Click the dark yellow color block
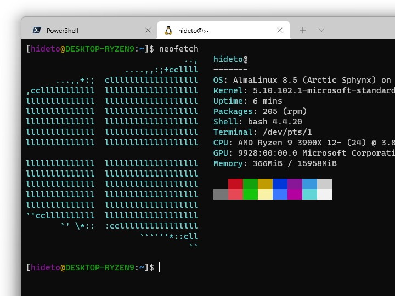395x296 pixels. (265, 184)
